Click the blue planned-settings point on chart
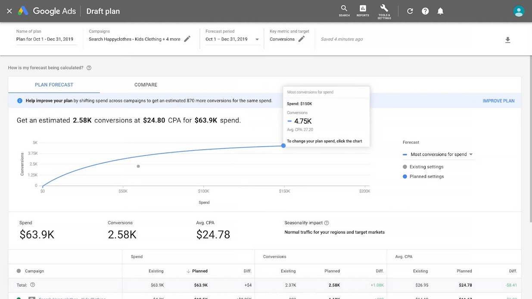This screenshot has width=532, height=299. (x=283, y=146)
